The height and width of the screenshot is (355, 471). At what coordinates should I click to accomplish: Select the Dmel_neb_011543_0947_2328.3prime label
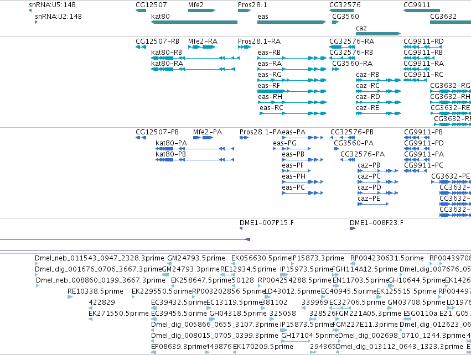pyautogui.click(x=100, y=258)
